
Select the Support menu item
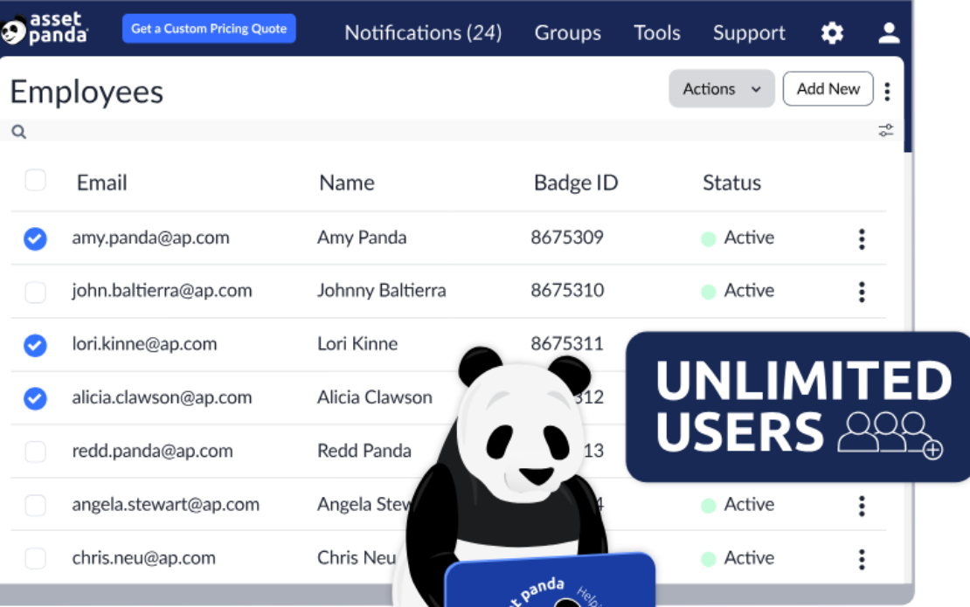[x=749, y=32]
